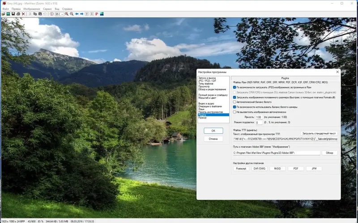Click the Cut scissors icon

[30, 14]
